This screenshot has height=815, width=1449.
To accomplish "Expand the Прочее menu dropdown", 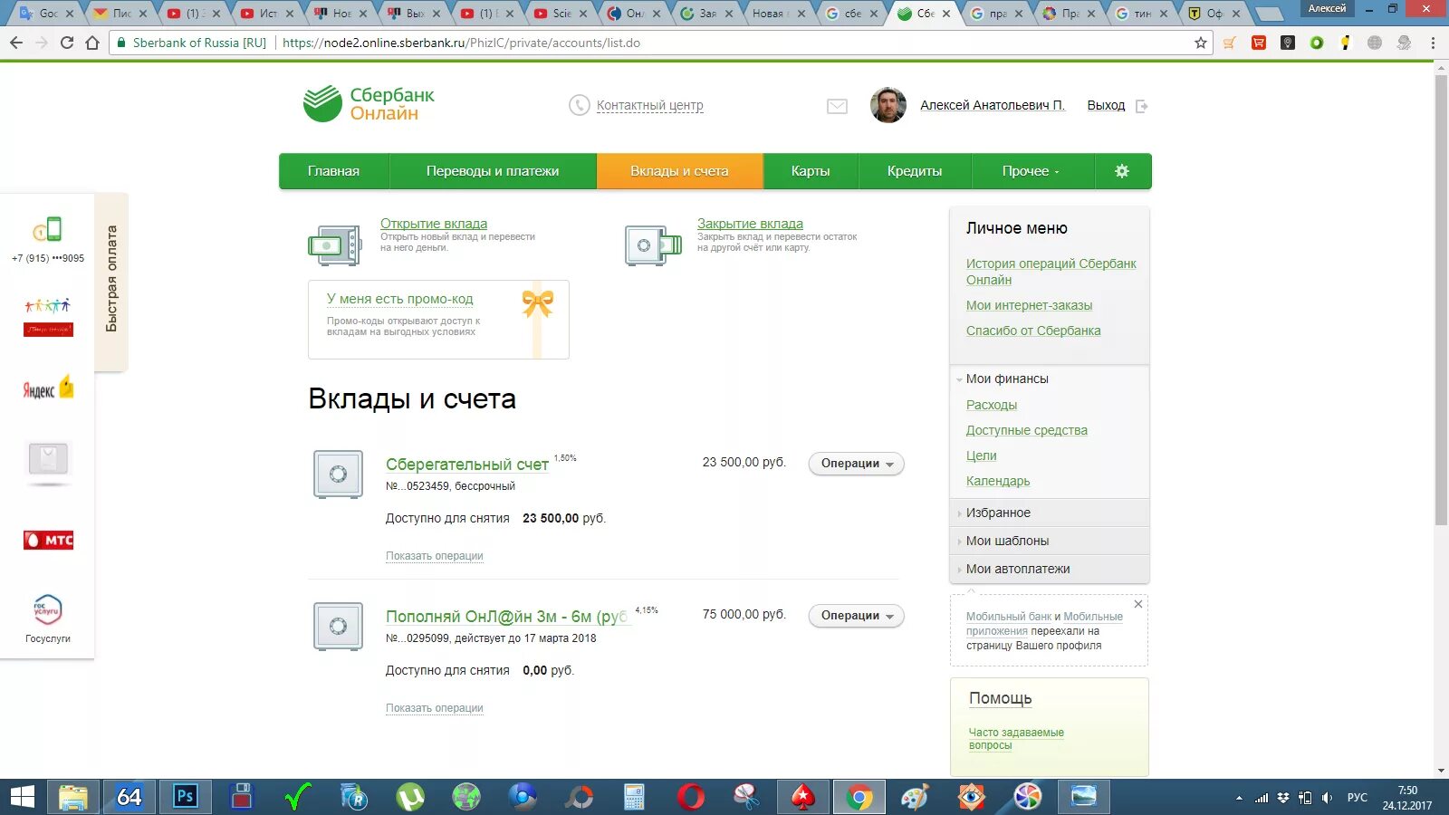I will pos(1031,171).
